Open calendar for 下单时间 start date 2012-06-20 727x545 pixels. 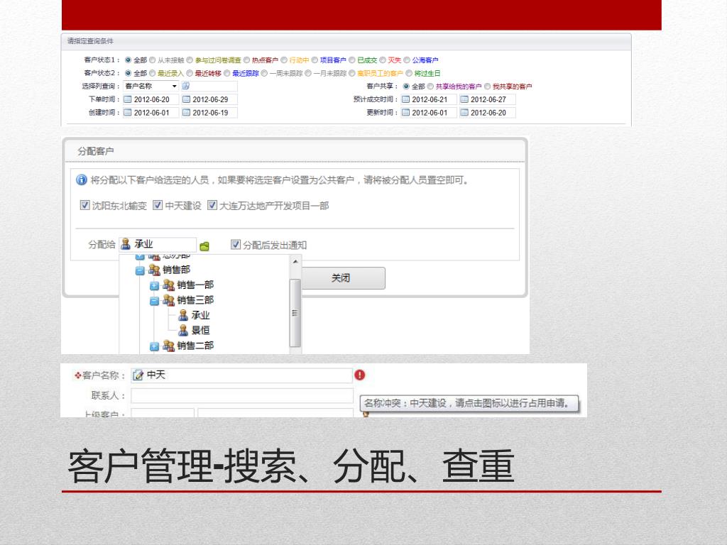click(x=128, y=99)
